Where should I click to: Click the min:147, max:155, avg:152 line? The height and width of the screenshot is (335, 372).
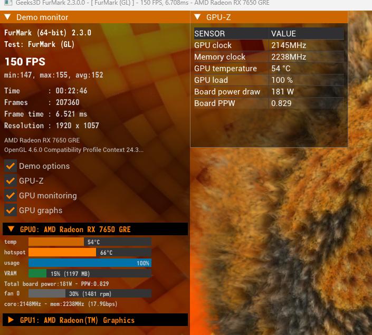click(54, 75)
